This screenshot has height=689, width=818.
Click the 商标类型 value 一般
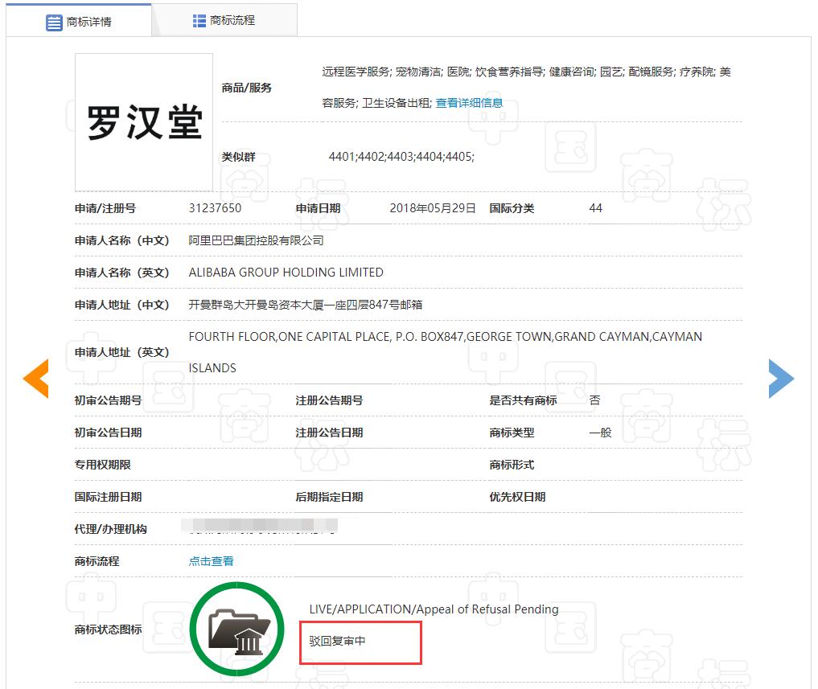point(600,433)
